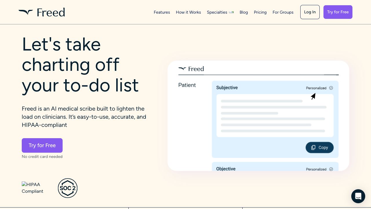Go to the How it Works page
This screenshot has height=209, width=371.
tap(188, 12)
